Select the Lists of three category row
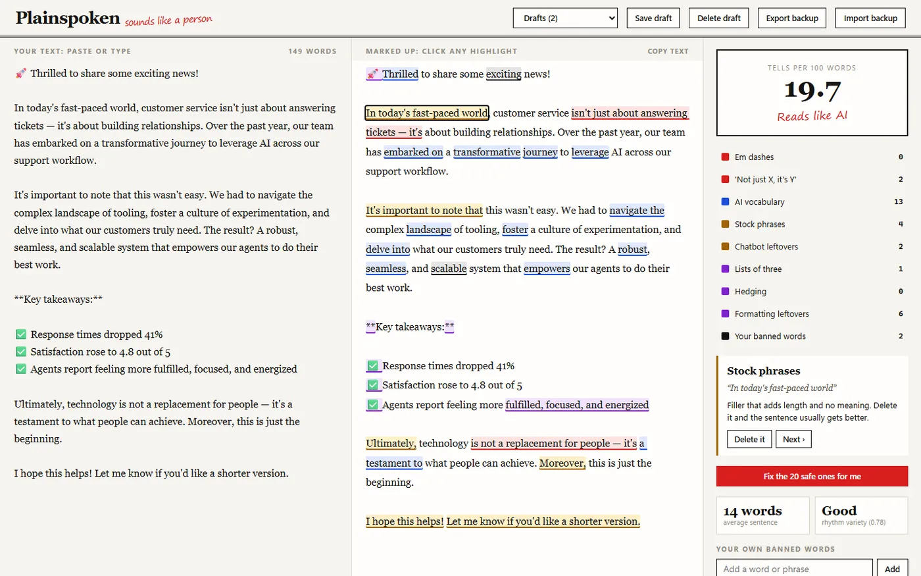Image resolution: width=921 pixels, height=576 pixels. (x=812, y=269)
